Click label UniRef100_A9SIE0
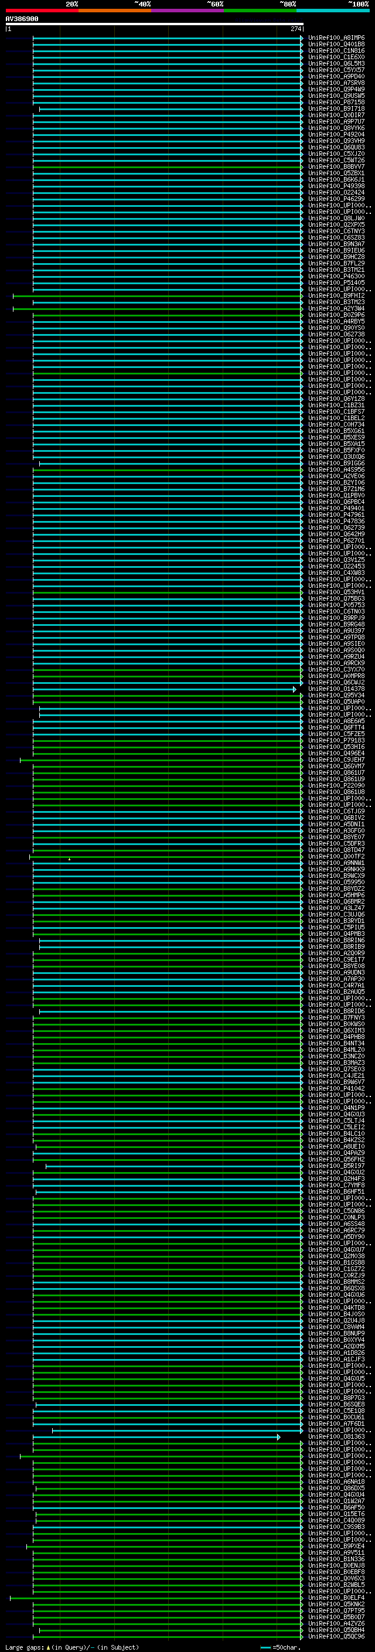 coord(336,644)
